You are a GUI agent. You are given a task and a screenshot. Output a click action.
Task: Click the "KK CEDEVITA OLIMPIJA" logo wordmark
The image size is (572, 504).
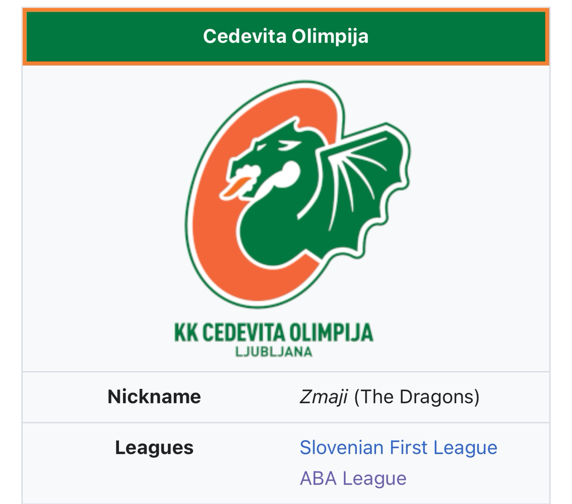tap(273, 332)
